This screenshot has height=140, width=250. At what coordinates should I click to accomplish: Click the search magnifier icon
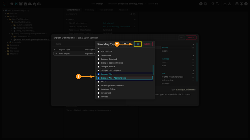(x=217, y=4)
